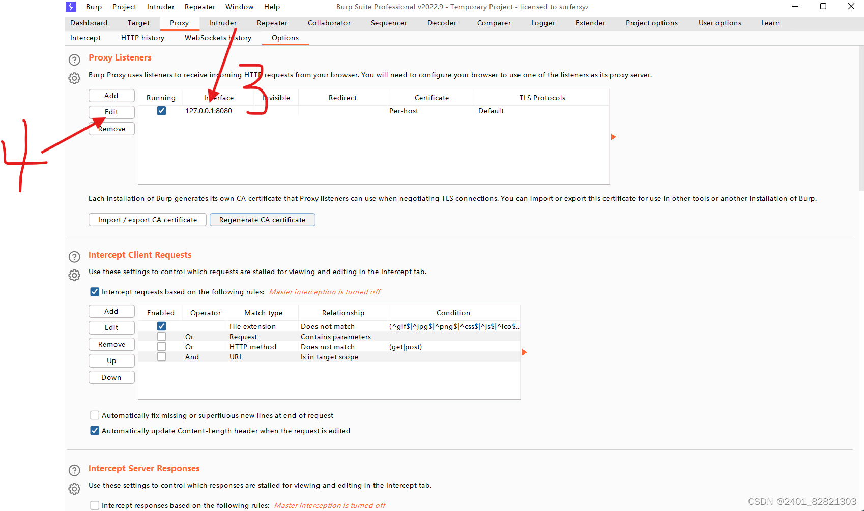864x511 pixels.
Task: Remove the selected proxy listener
Action: (111, 129)
